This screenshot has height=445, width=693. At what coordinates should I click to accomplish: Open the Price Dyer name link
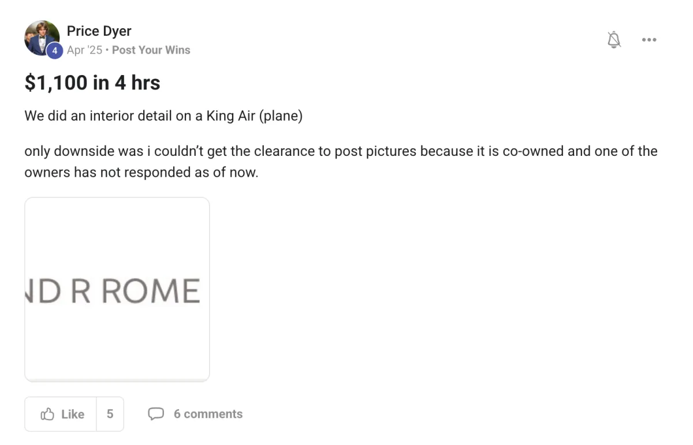(99, 31)
